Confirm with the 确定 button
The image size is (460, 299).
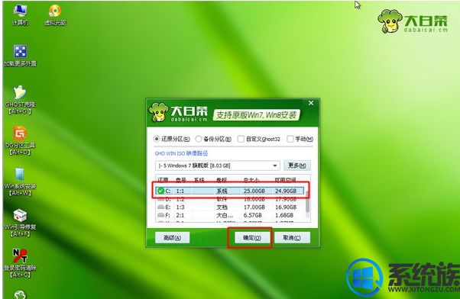click(x=252, y=238)
